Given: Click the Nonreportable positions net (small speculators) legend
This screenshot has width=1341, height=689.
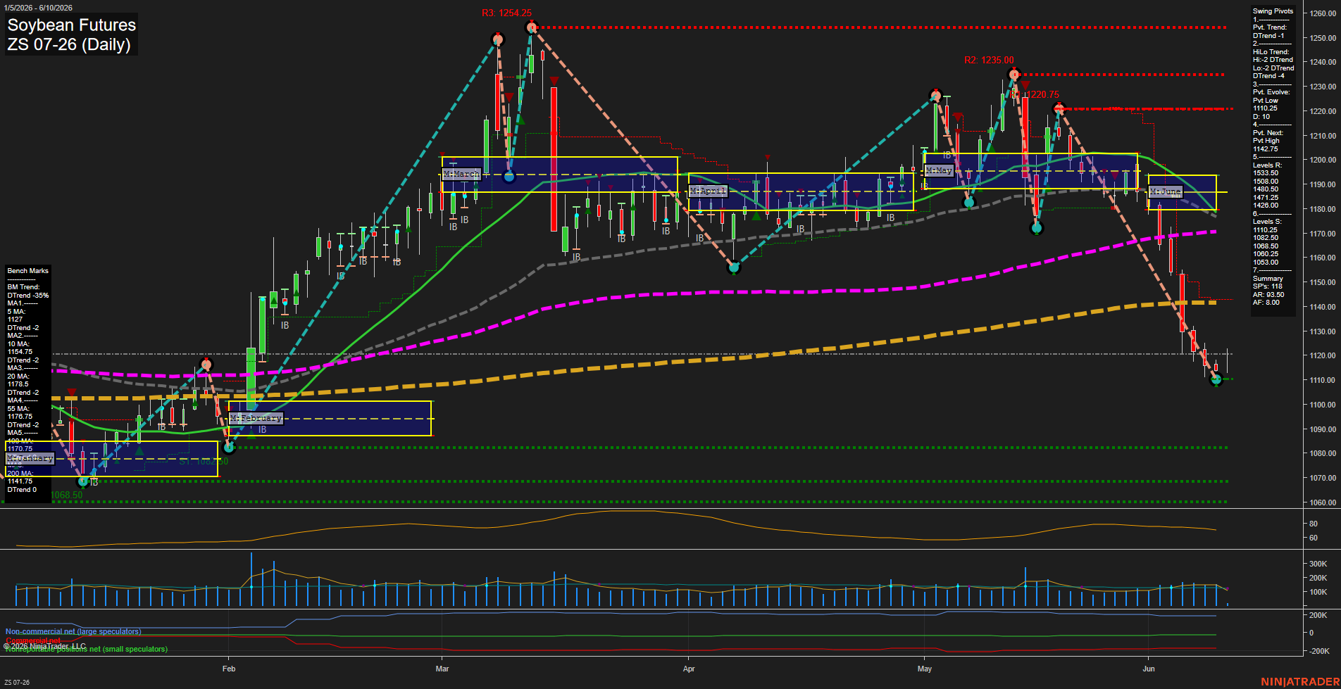Looking at the screenshot, I should coord(87,649).
